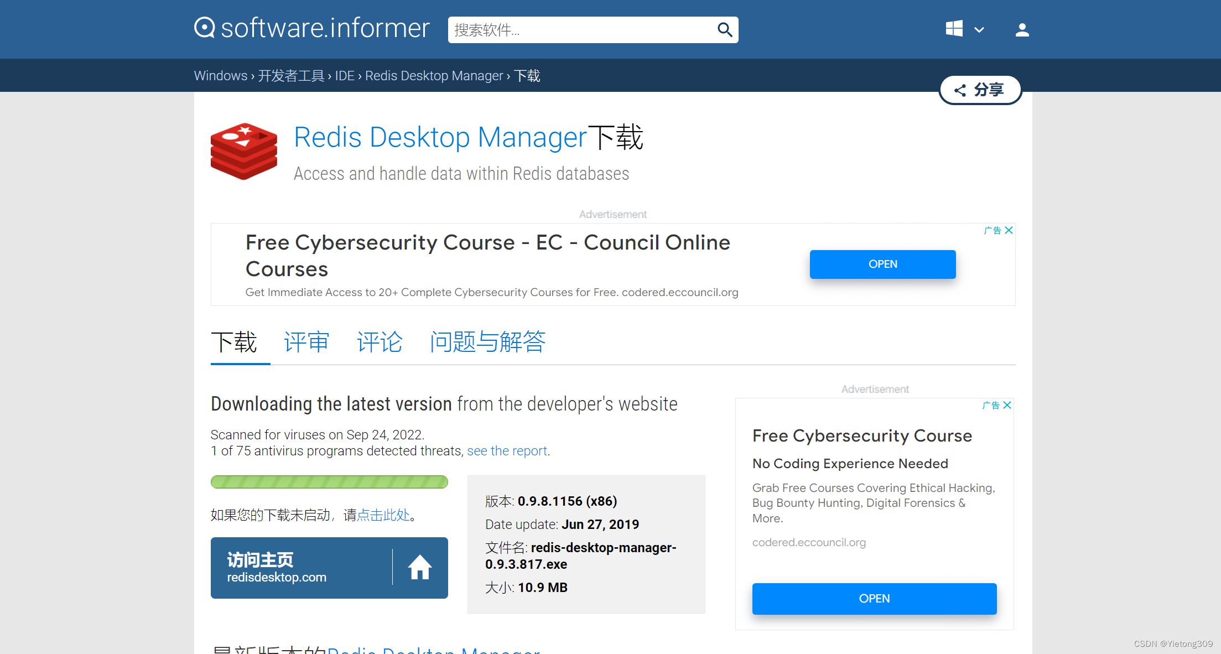This screenshot has height=654, width=1221.
Task: Click the Redis Desktop Manager app logo
Action: [x=243, y=151]
